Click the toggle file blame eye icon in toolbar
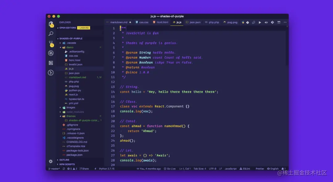 pyautogui.click(x=266, y=22)
